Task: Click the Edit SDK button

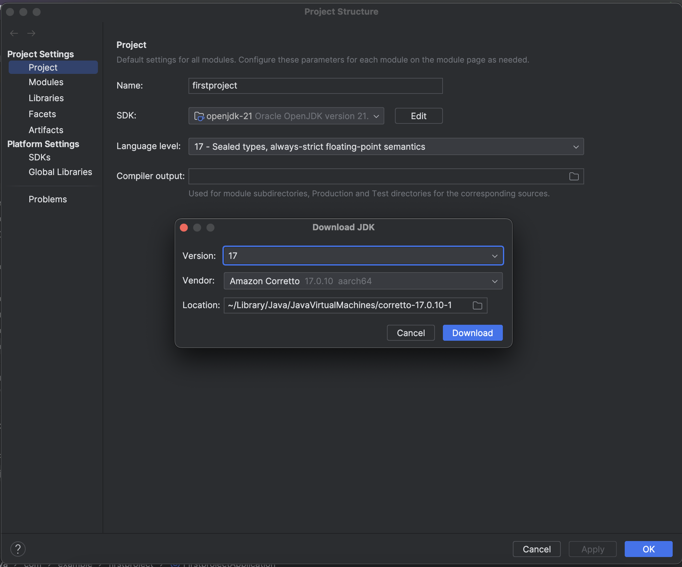Action: 419,116
